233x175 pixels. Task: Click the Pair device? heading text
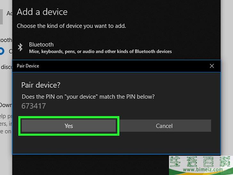tap(41, 85)
